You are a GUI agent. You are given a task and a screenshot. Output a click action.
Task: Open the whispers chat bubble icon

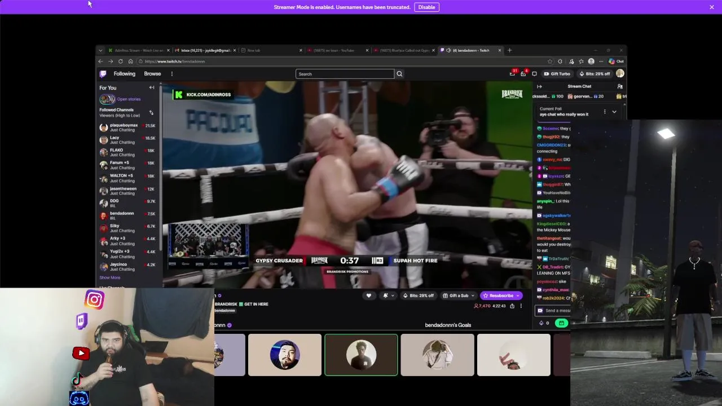pos(534,74)
